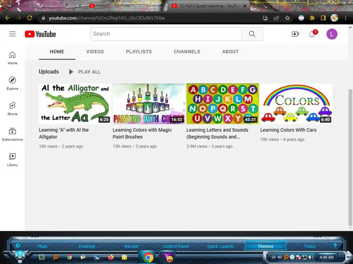Viewport: 353px width, 264px height.
Task: Click the Yahoo Messenger taskbar icon
Action: tap(168, 257)
